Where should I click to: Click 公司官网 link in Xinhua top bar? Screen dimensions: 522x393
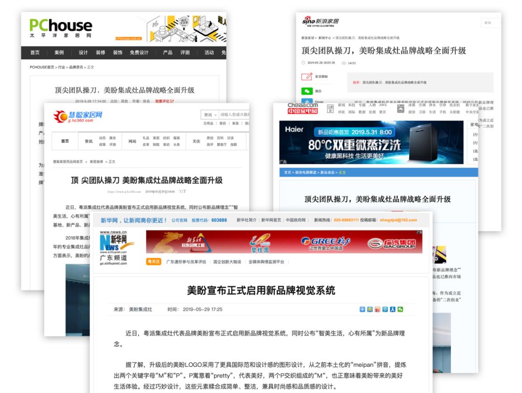click(179, 220)
